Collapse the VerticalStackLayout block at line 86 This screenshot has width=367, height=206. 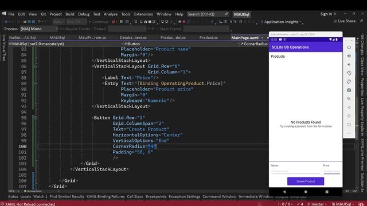[x=36, y=66]
